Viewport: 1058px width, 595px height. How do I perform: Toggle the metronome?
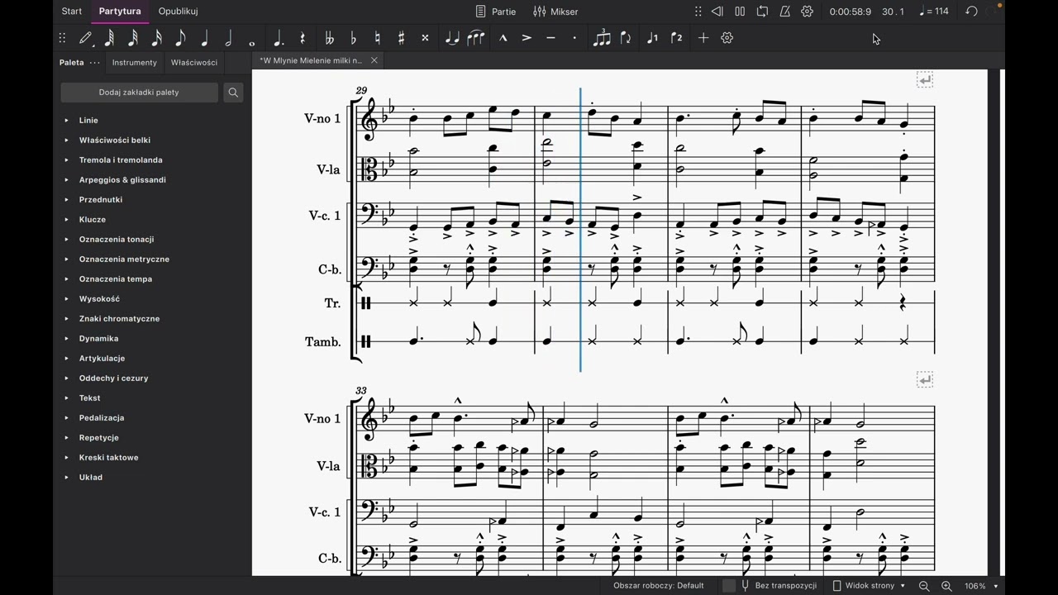[x=784, y=12]
